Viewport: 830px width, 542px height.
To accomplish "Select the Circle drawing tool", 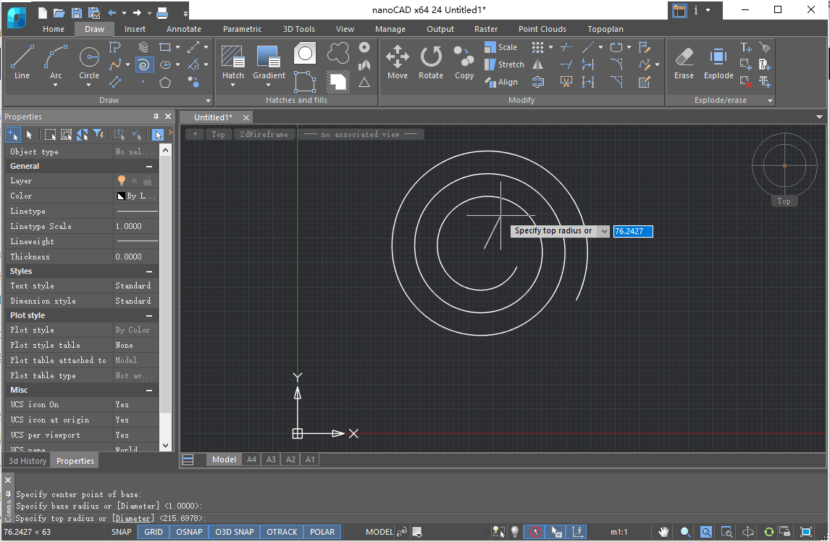I will click(x=89, y=62).
